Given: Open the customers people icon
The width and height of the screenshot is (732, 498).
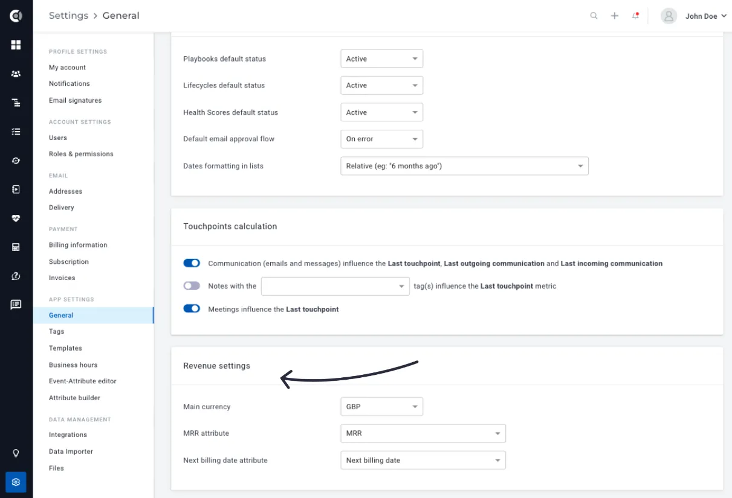Looking at the screenshot, I should (x=16, y=74).
